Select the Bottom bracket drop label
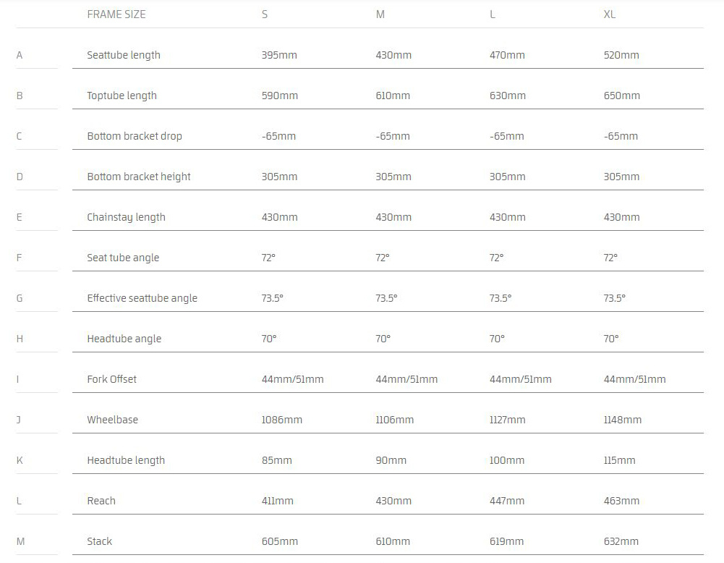724x563 pixels. coord(135,136)
